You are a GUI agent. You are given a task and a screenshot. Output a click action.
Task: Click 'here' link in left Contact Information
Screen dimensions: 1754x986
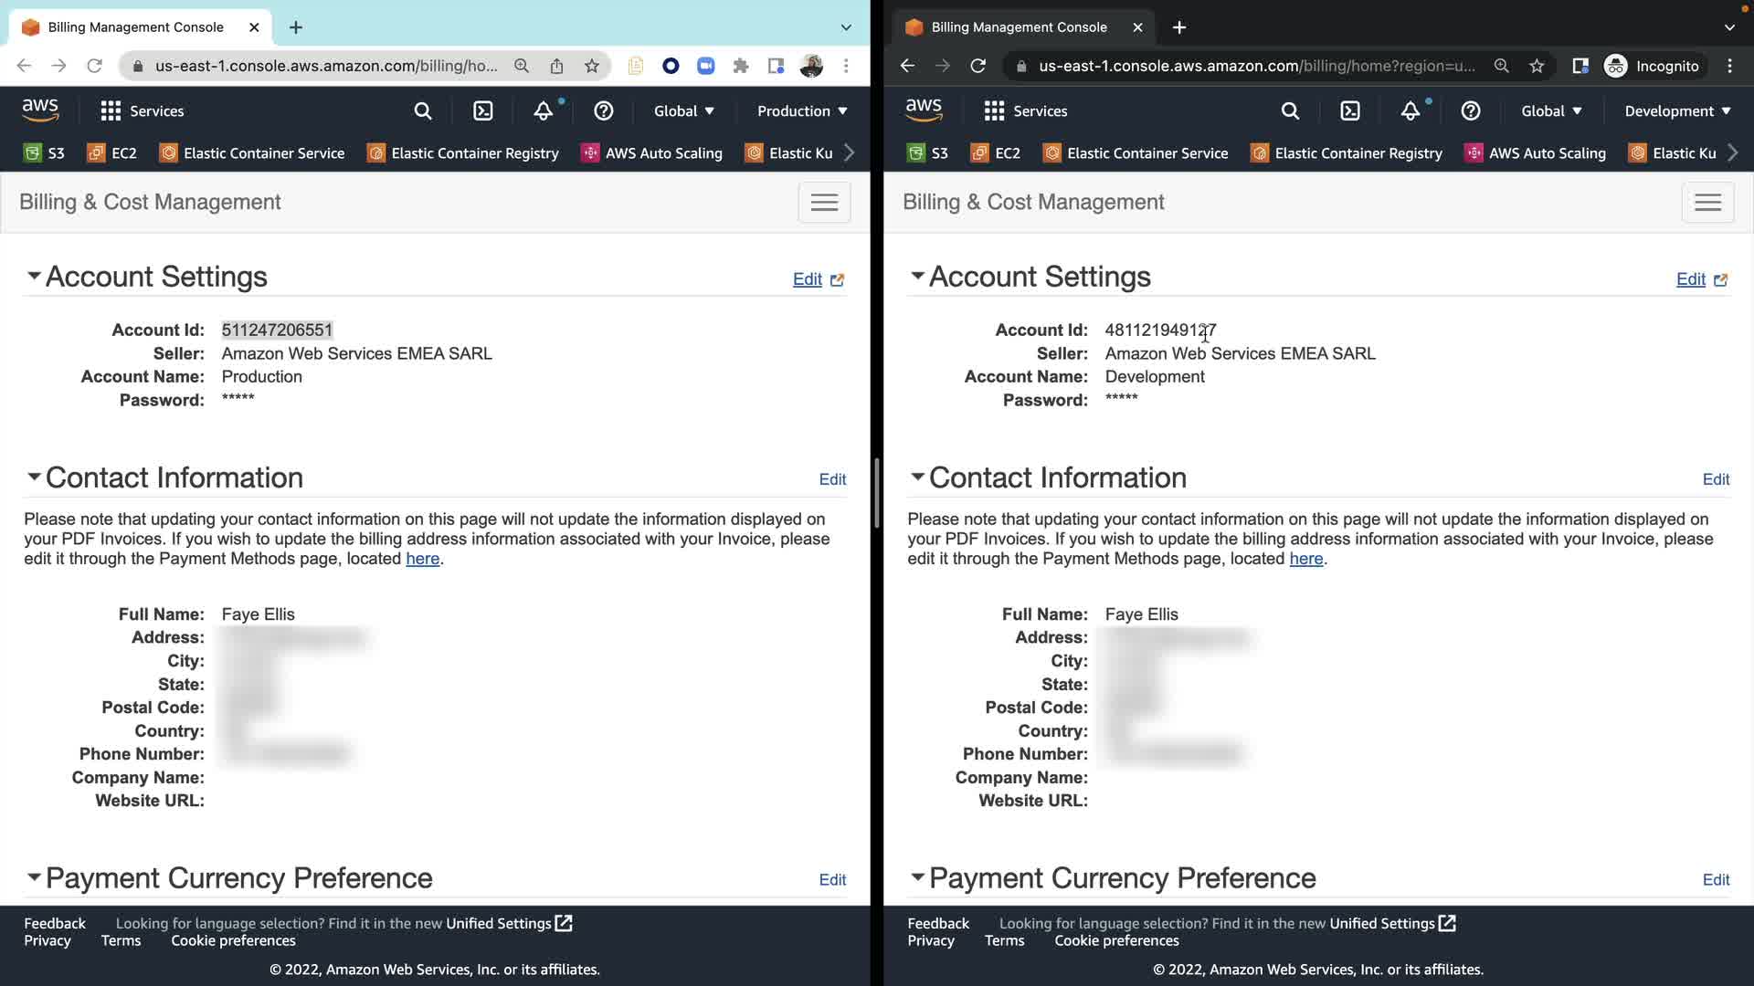click(422, 559)
